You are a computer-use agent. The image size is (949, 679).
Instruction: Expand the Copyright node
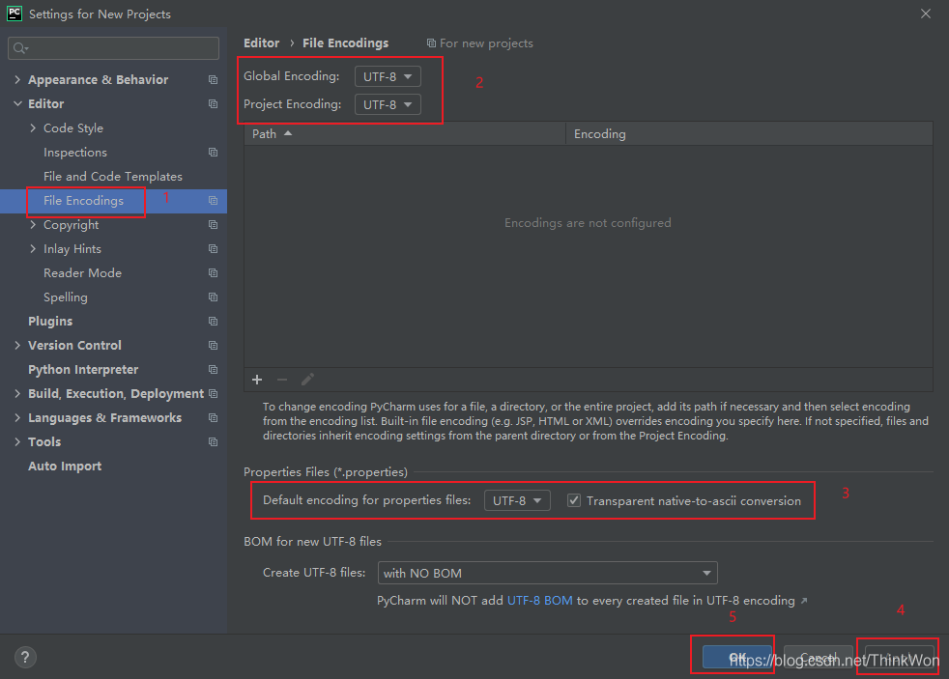coord(33,225)
